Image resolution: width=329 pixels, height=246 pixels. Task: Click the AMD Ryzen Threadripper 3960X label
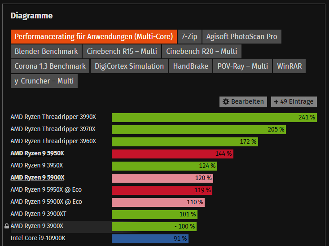pyautogui.click(x=53, y=141)
